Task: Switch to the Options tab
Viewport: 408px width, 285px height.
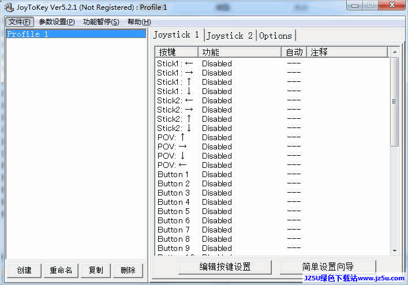Action: pos(275,36)
